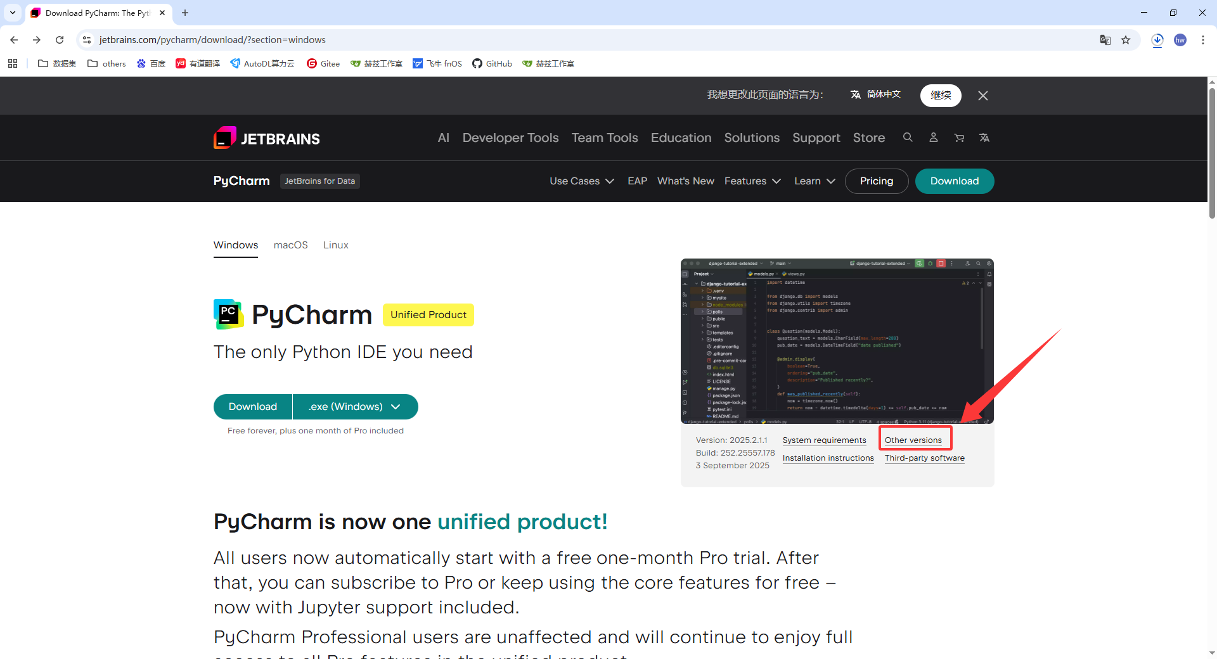The width and height of the screenshot is (1217, 659).
Task: Open the Store menu
Action: (869, 138)
